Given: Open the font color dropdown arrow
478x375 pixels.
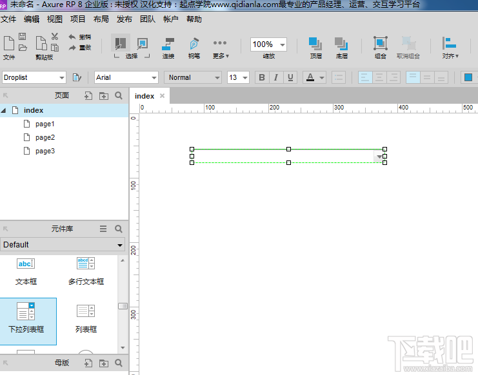Looking at the screenshot, I should point(322,77).
